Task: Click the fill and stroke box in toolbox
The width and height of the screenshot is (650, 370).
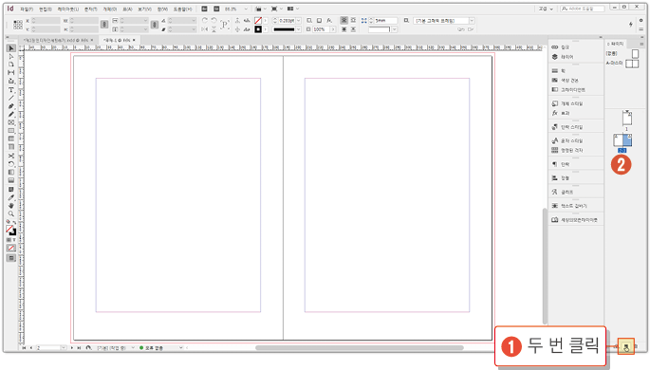Action: tap(11, 231)
